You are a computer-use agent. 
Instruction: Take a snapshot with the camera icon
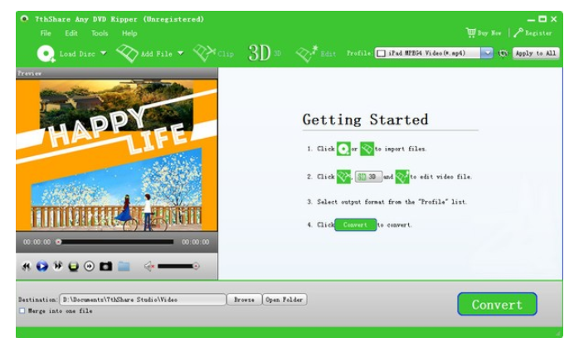click(106, 266)
